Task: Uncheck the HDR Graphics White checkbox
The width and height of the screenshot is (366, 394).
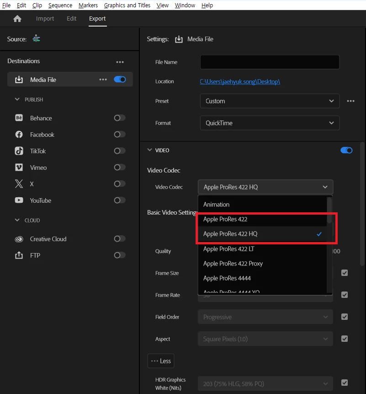Action: 345,383
